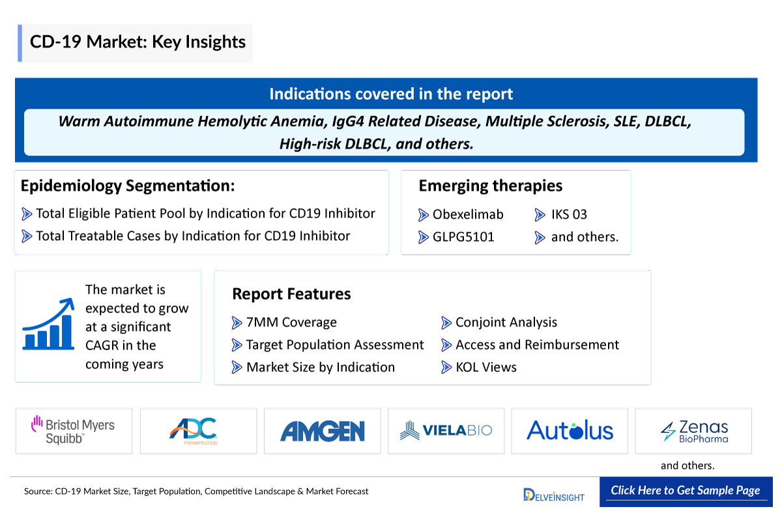This screenshot has height=509, width=782.
Task: Click Here to Get Sample Page button
Action: click(x=686, y=491)
